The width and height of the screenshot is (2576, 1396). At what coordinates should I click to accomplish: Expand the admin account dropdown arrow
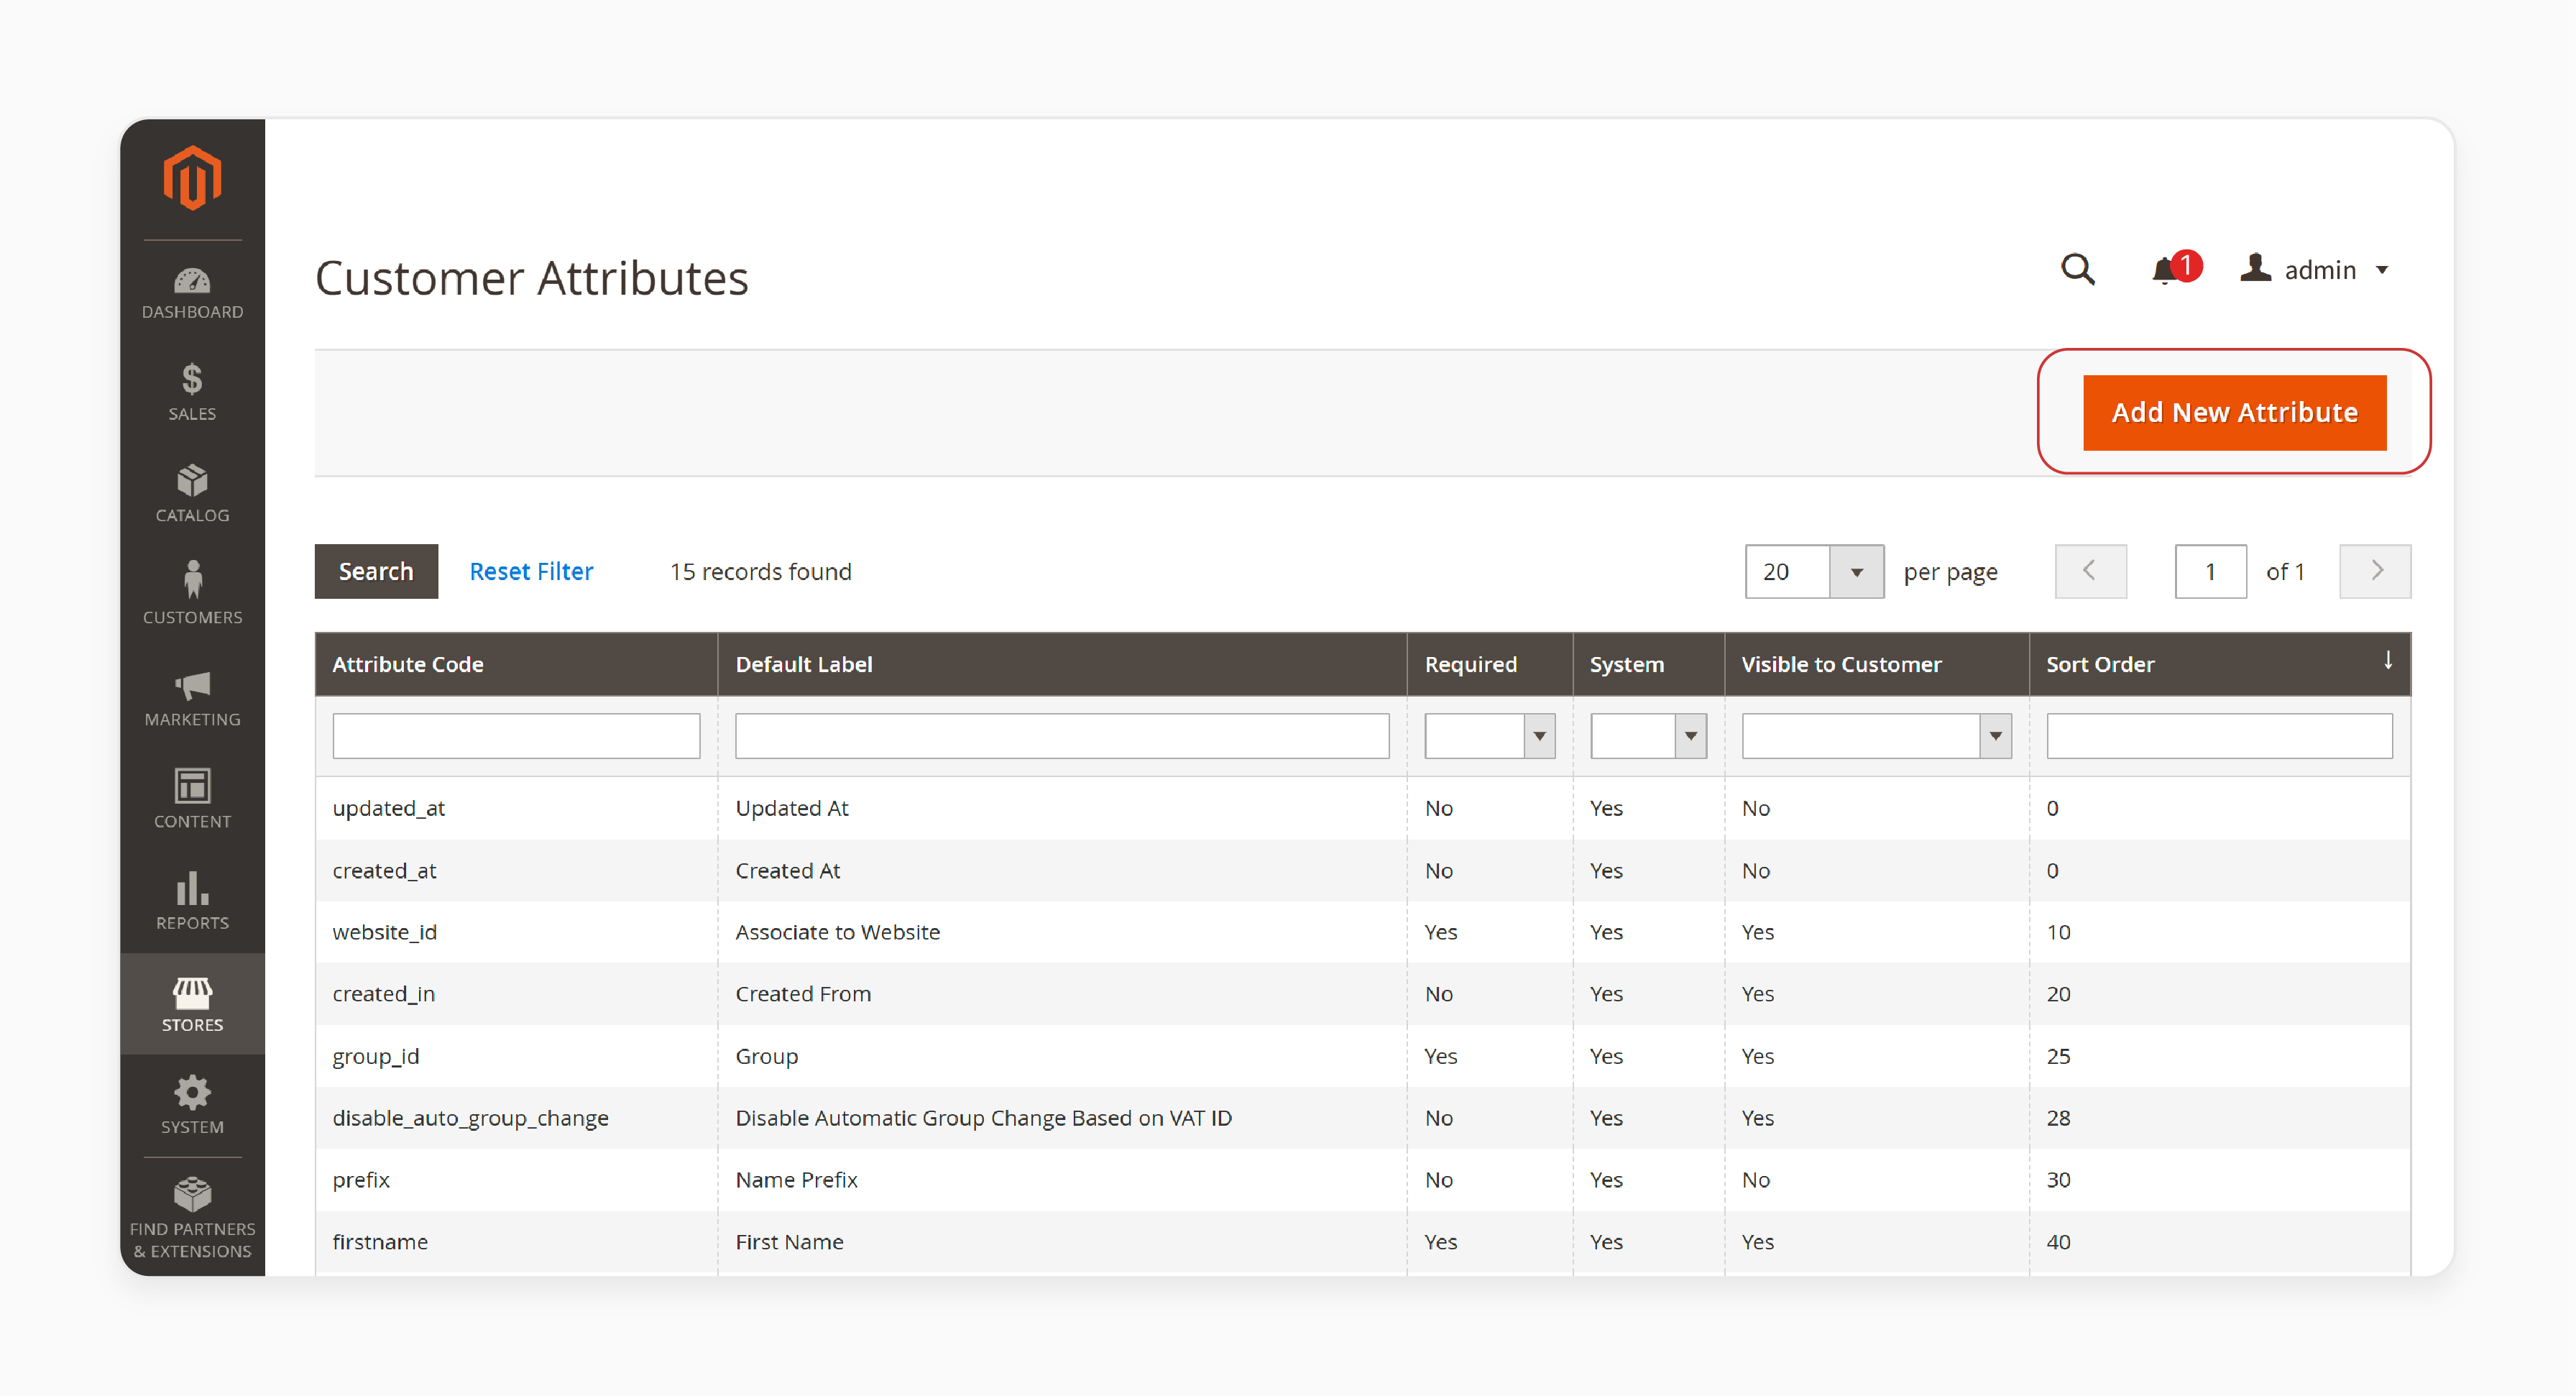click(2383, 270)
